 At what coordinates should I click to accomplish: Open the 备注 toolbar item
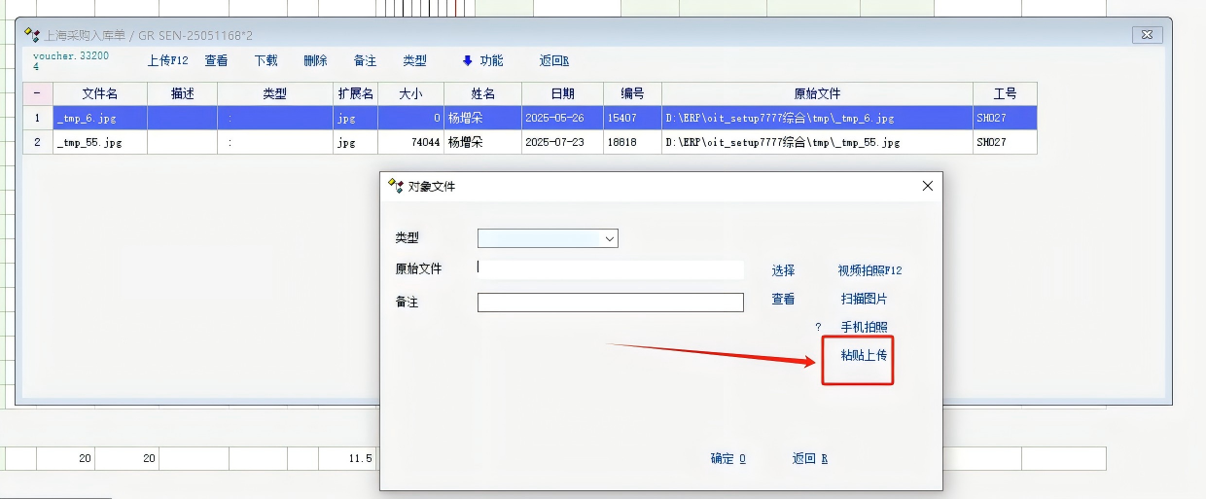click(x=365, y=60)
